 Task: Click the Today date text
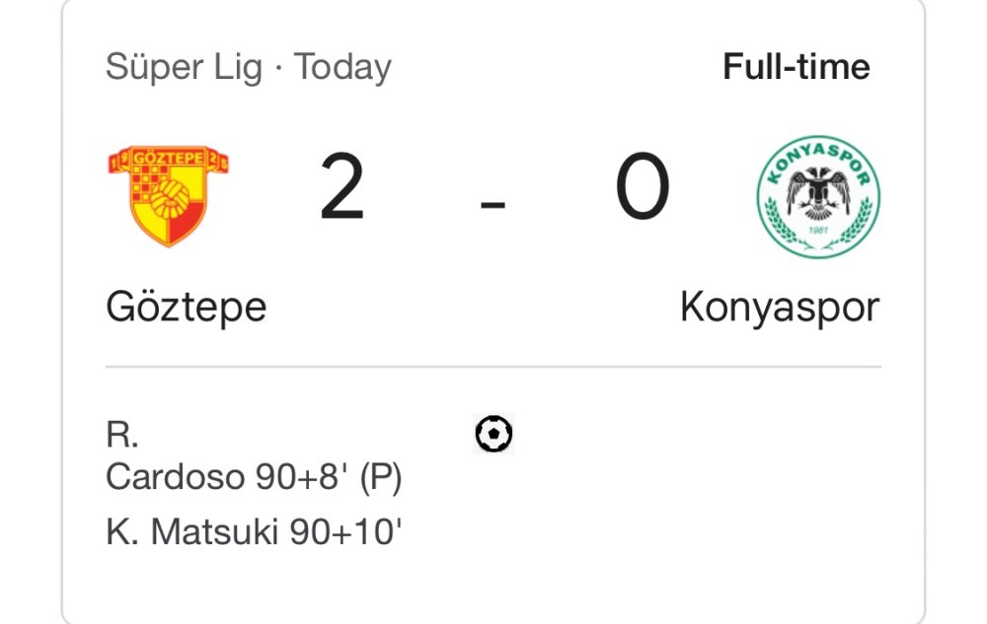tap(343, 67)
